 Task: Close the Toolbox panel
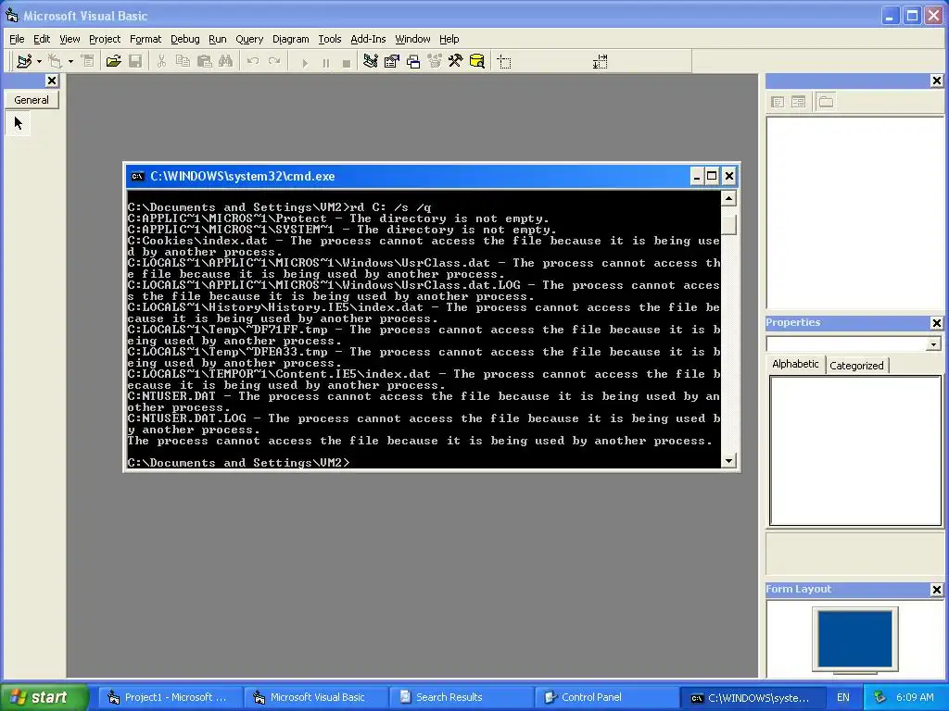(x=52, y=81)
